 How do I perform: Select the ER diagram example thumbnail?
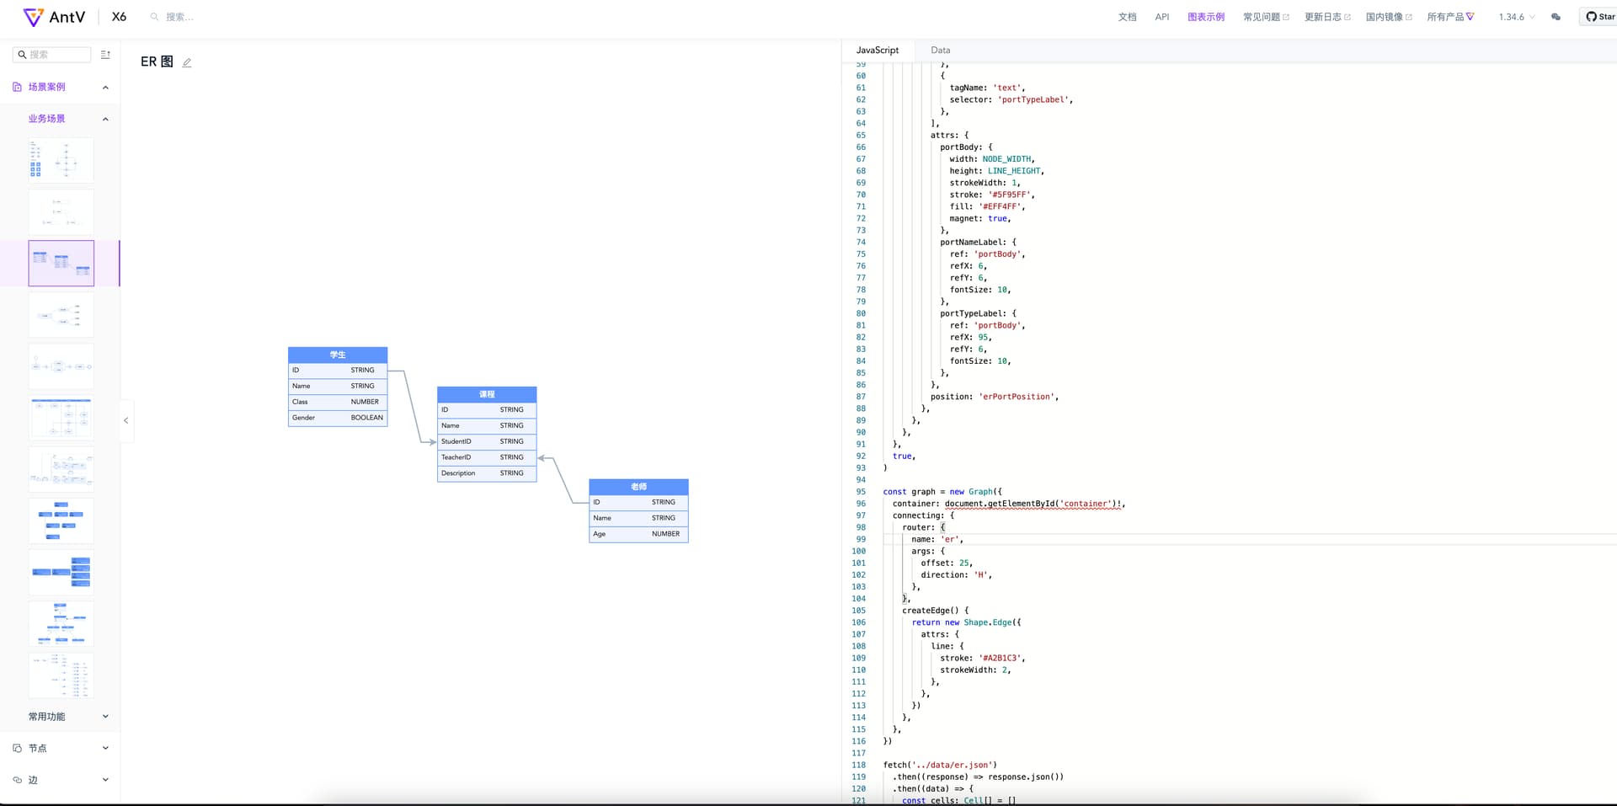tap(61, 264)
